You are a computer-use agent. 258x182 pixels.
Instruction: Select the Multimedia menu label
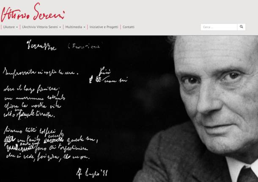coord(74,27)
